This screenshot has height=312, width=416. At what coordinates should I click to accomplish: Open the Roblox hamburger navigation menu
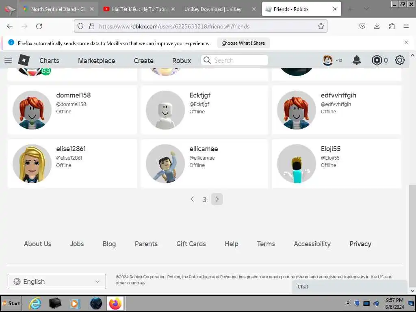click(x=8, y=60)
